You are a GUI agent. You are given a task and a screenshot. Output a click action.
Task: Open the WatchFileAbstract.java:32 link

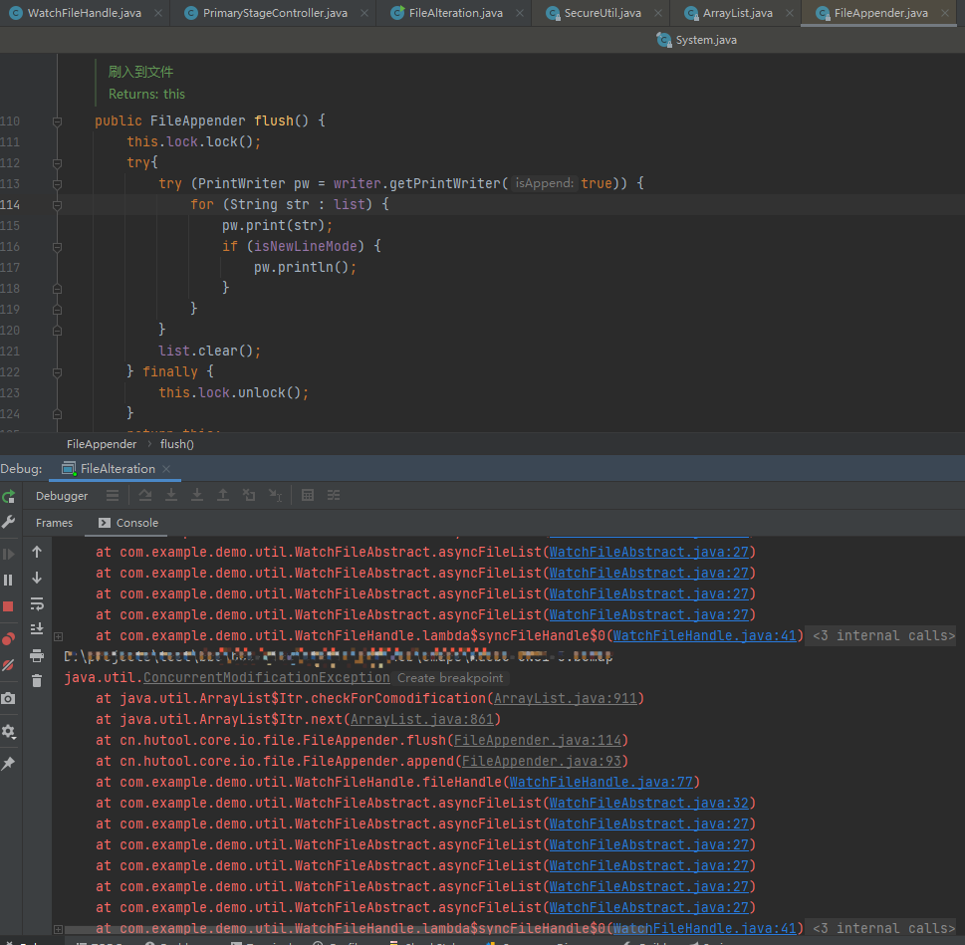pyautogui.click(x=648, y=803)
